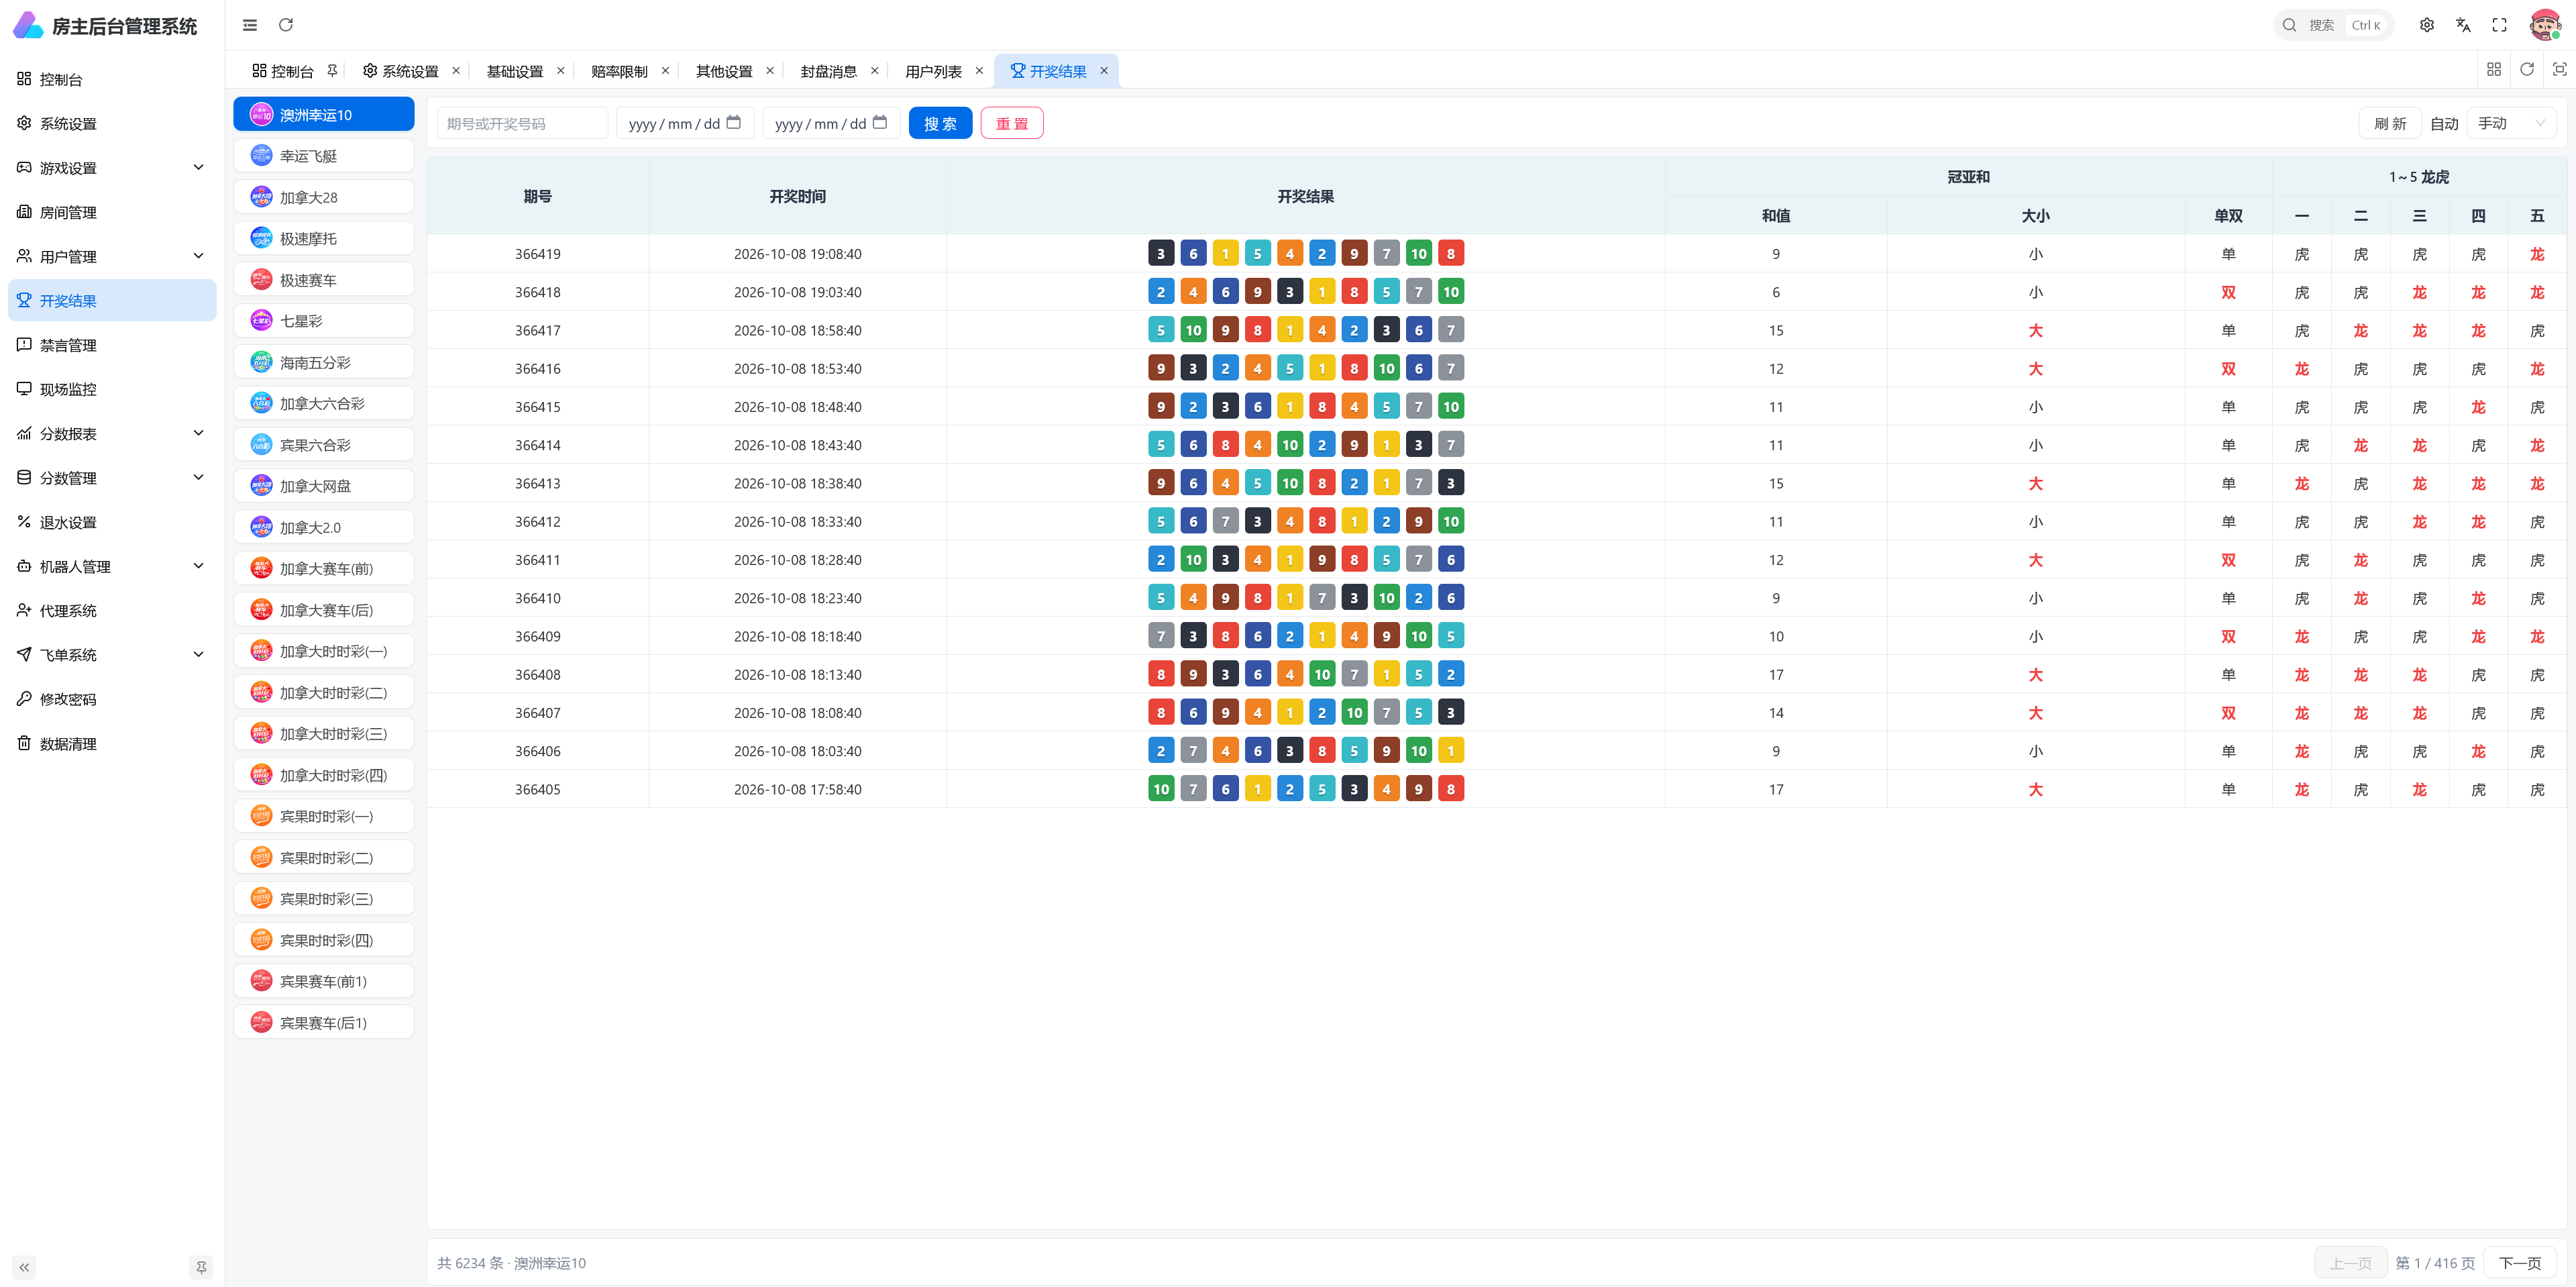This screenshot has width=2576, height=1287.
Task: Open the tab grid layout icon
Action: 2494,69
